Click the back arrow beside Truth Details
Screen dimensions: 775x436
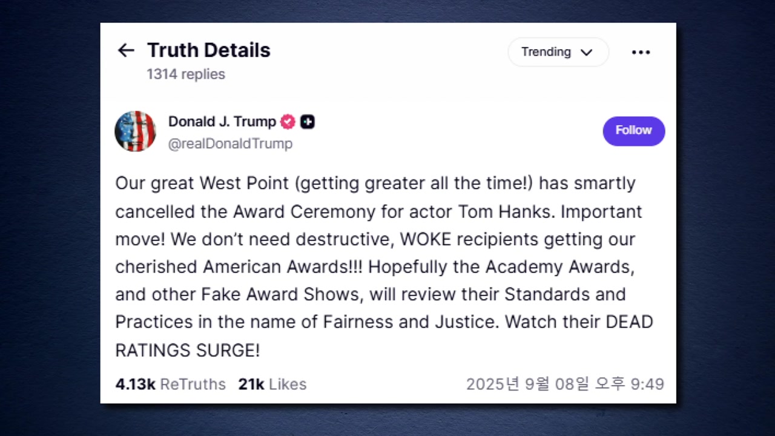pyautogui.click(x=126, y=50)
